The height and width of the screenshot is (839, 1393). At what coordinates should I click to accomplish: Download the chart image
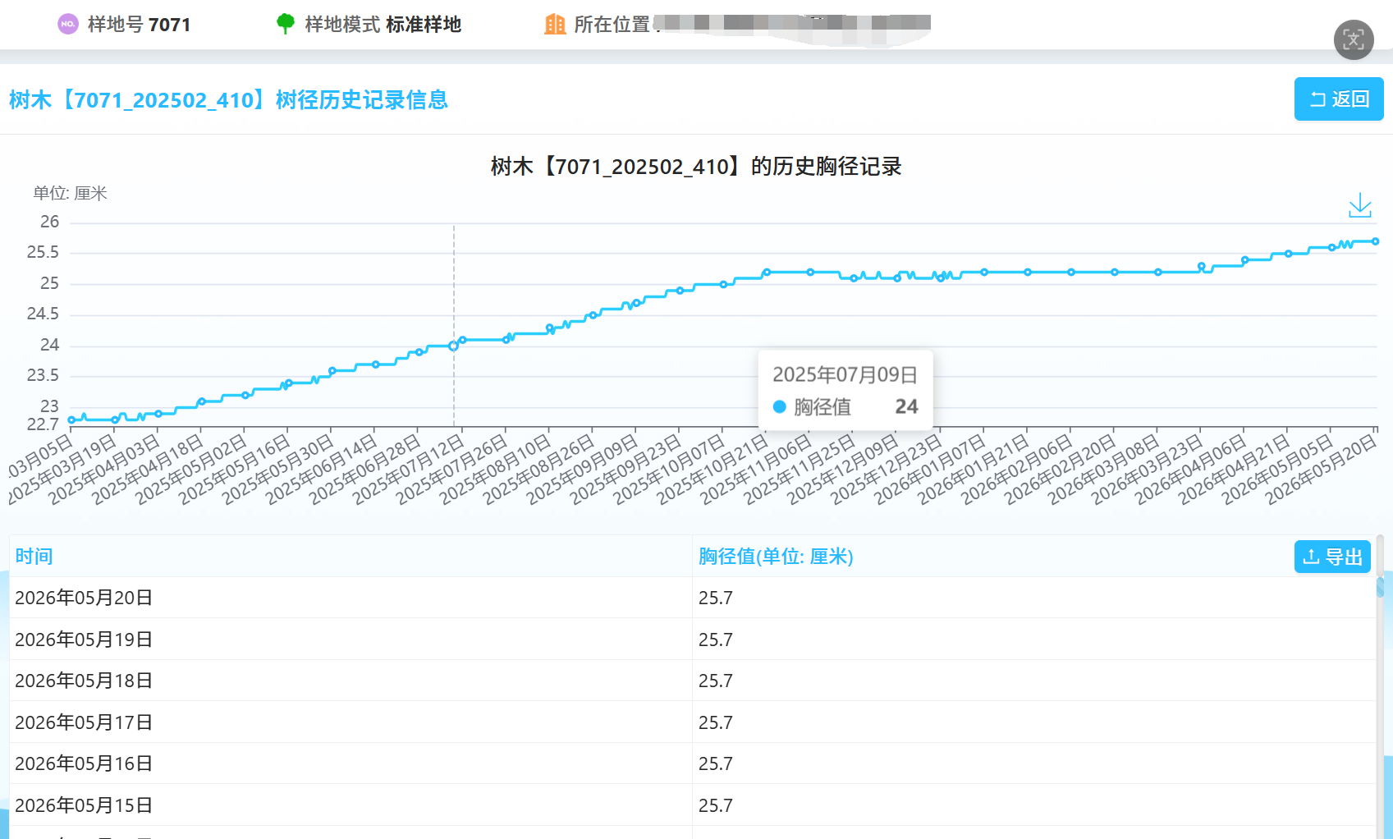click(1360, 205)
